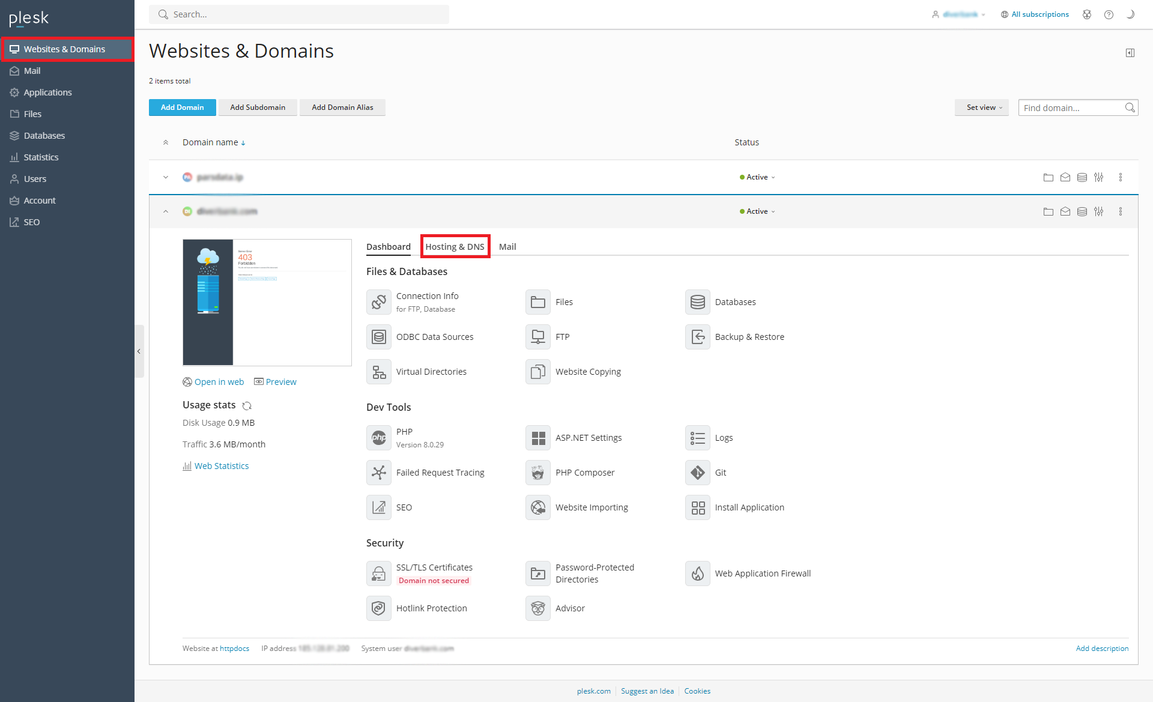
Task: Collapse the second expanded domain row
Action: (x=166, y=211)
